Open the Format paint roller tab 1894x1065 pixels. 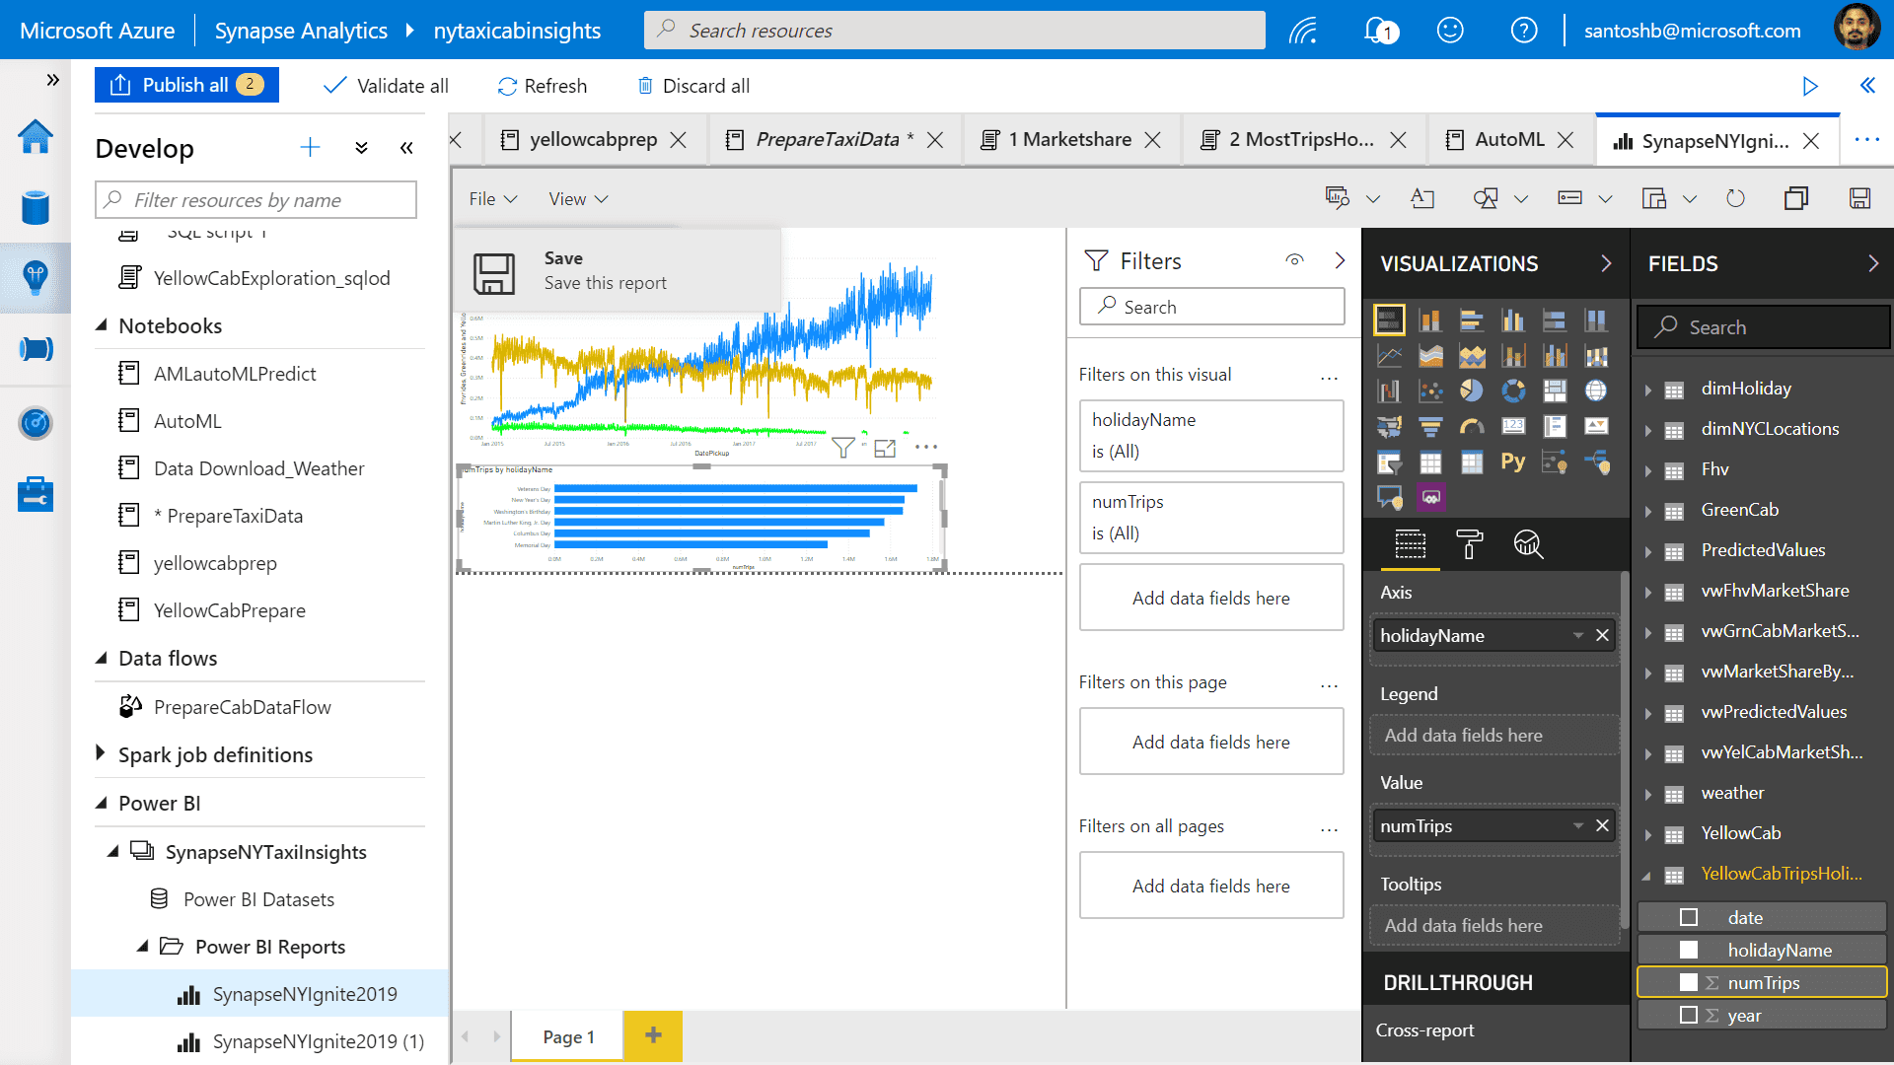(x=1469, y=544)
